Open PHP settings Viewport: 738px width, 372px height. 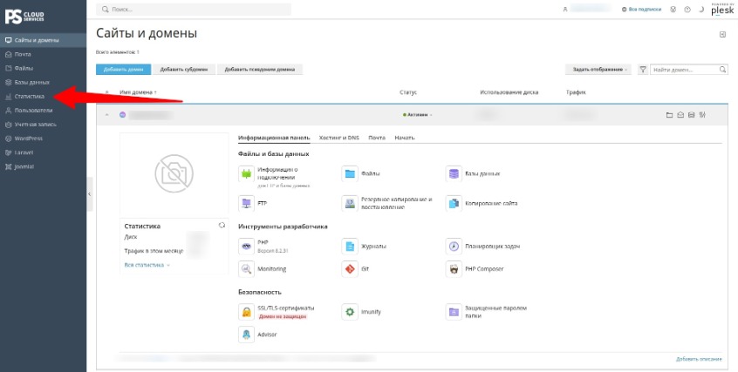click(x=263, y=247)
